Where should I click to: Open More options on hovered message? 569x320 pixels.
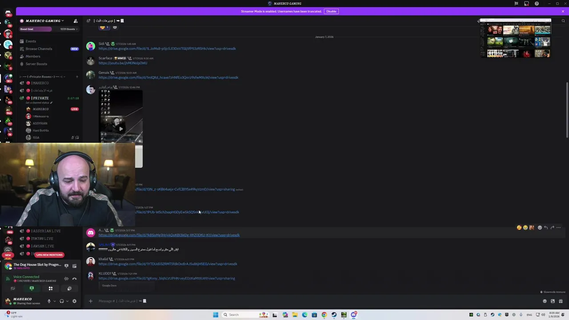point(559,228)
